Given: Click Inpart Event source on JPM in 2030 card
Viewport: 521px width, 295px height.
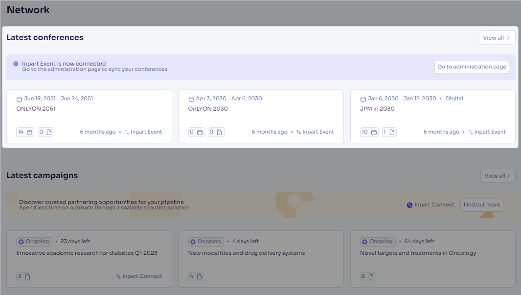Looking at the screenshot, I should click(x=490, y=132).
